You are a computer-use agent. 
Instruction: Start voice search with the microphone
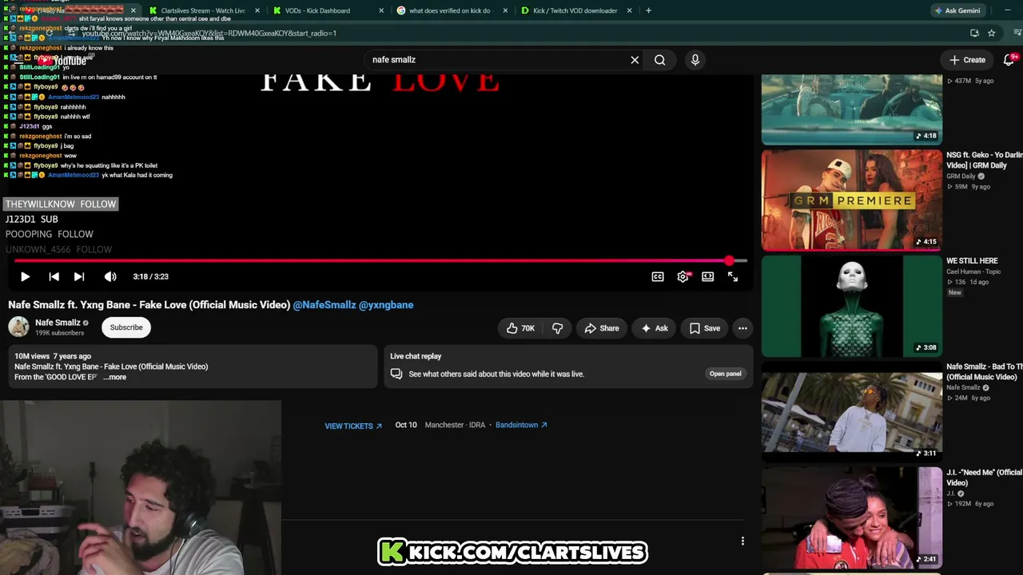coord(695,60)
